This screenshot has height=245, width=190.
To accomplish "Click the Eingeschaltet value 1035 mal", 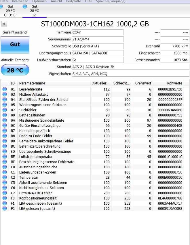I will point(175,53).
